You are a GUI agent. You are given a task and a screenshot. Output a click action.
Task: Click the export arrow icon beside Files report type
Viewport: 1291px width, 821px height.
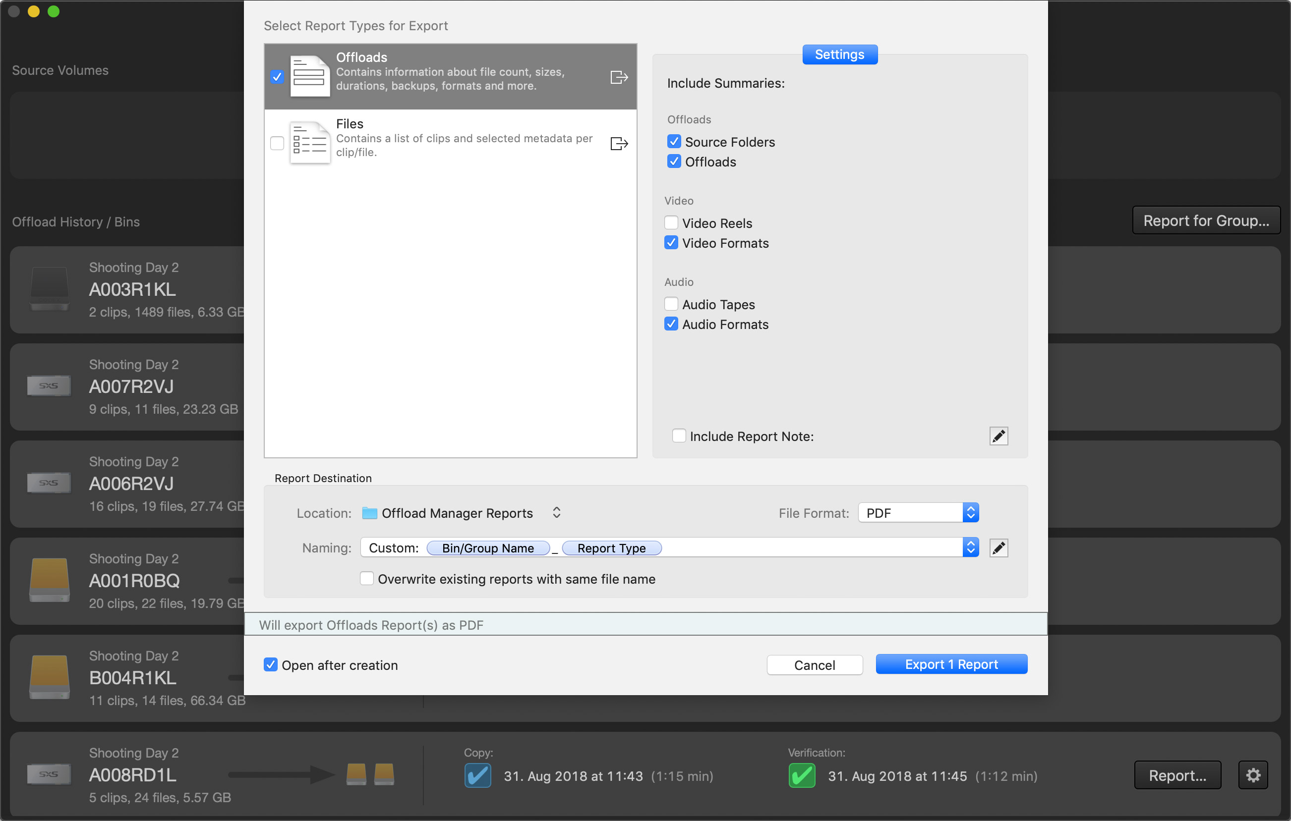[x=619, y=143]
